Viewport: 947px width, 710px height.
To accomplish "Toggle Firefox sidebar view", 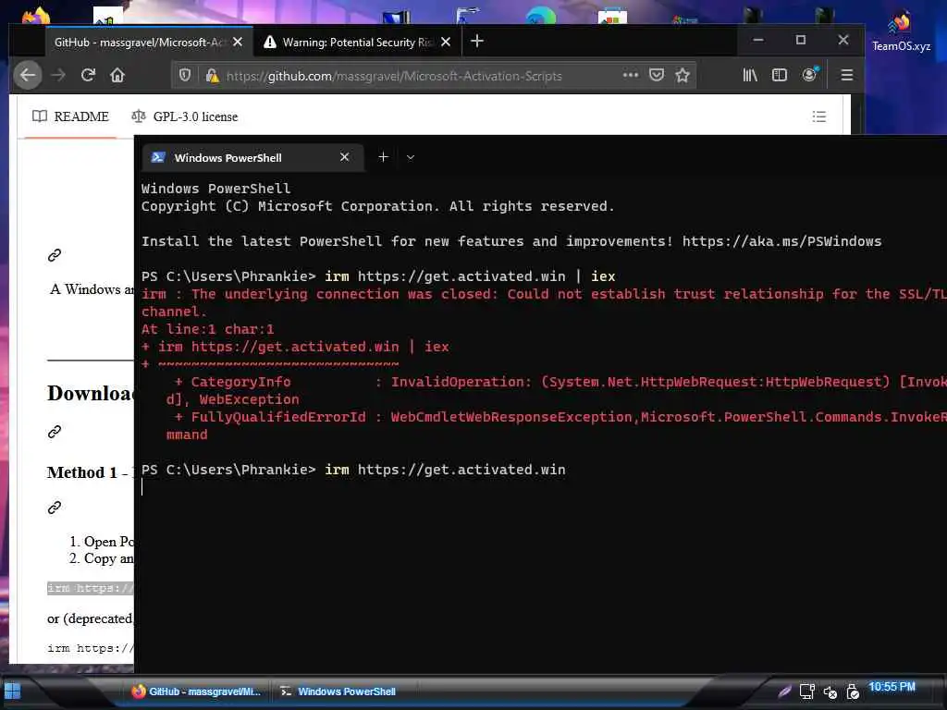I will point(780,75).
